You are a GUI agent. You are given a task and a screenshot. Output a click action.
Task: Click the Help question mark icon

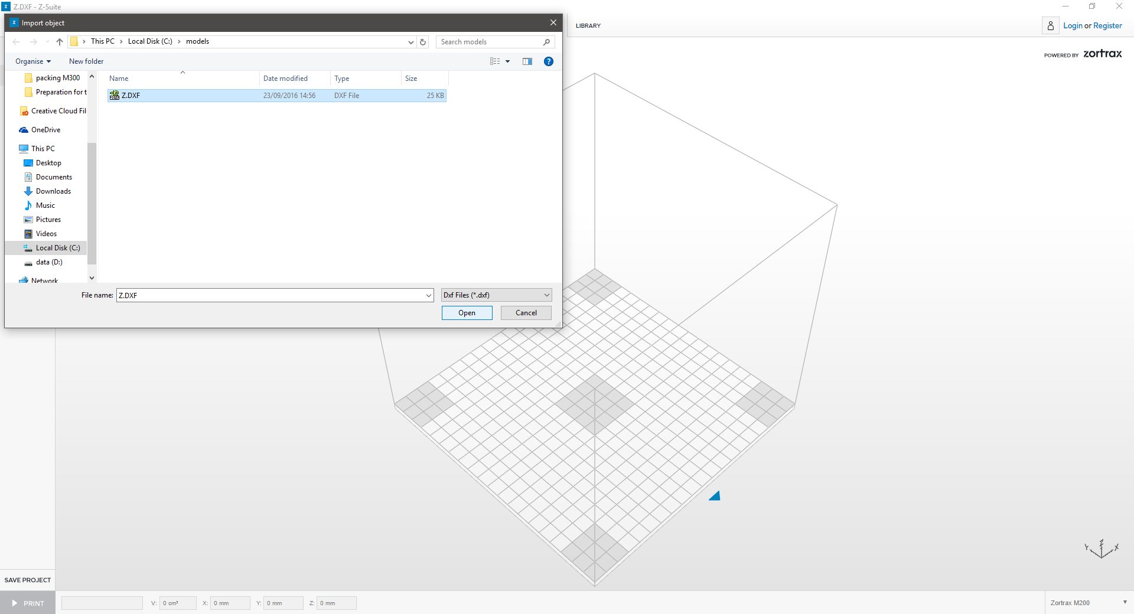(x=548, y=61)
